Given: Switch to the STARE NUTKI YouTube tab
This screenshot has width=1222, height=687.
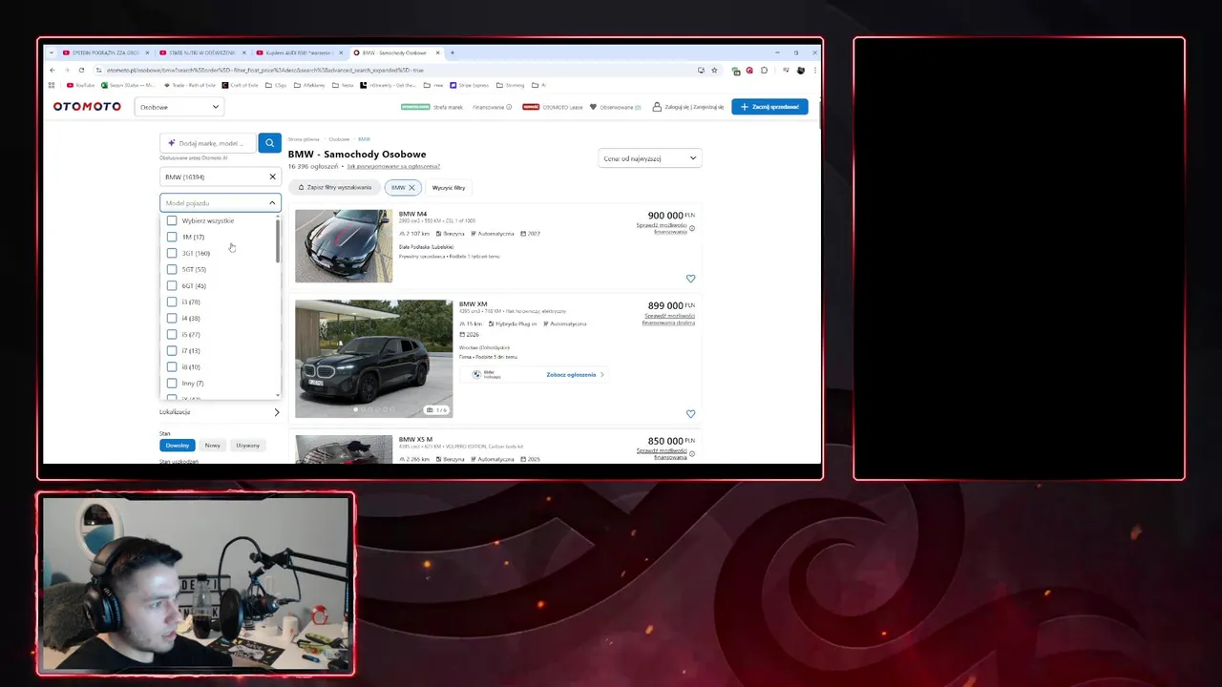Looking at the screenshot, I should [200, 52].
